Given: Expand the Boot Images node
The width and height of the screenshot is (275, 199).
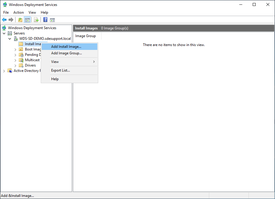Looking at the screenshot, I should click(15, 50).
